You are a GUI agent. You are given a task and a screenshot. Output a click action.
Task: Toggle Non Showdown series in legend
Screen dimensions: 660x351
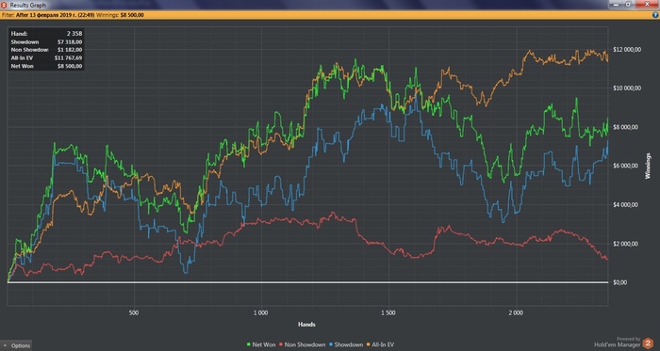303,344
